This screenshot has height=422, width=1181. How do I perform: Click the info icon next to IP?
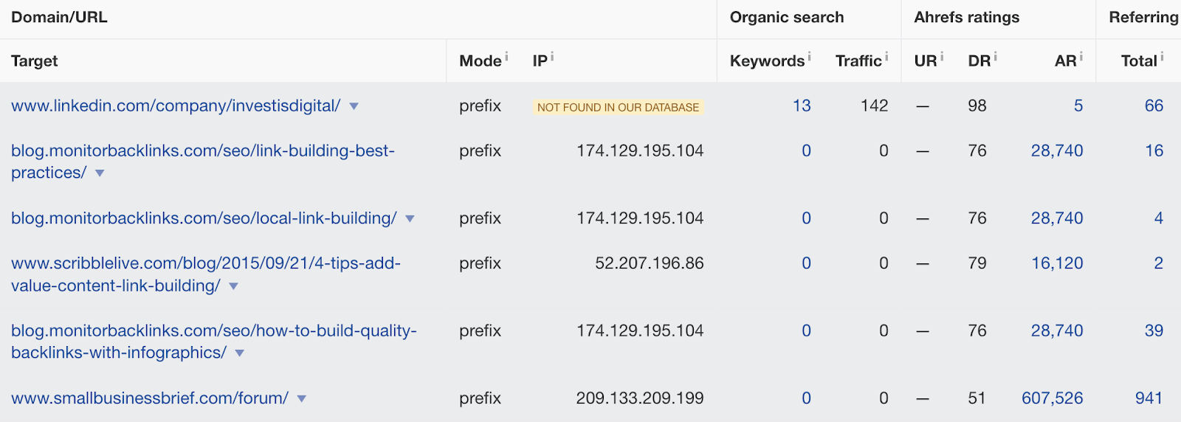552,56
